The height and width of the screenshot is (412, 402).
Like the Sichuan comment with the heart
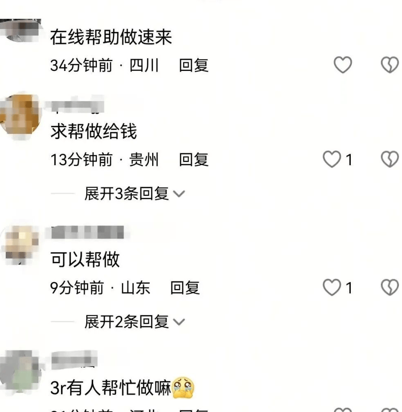(343, 65)
